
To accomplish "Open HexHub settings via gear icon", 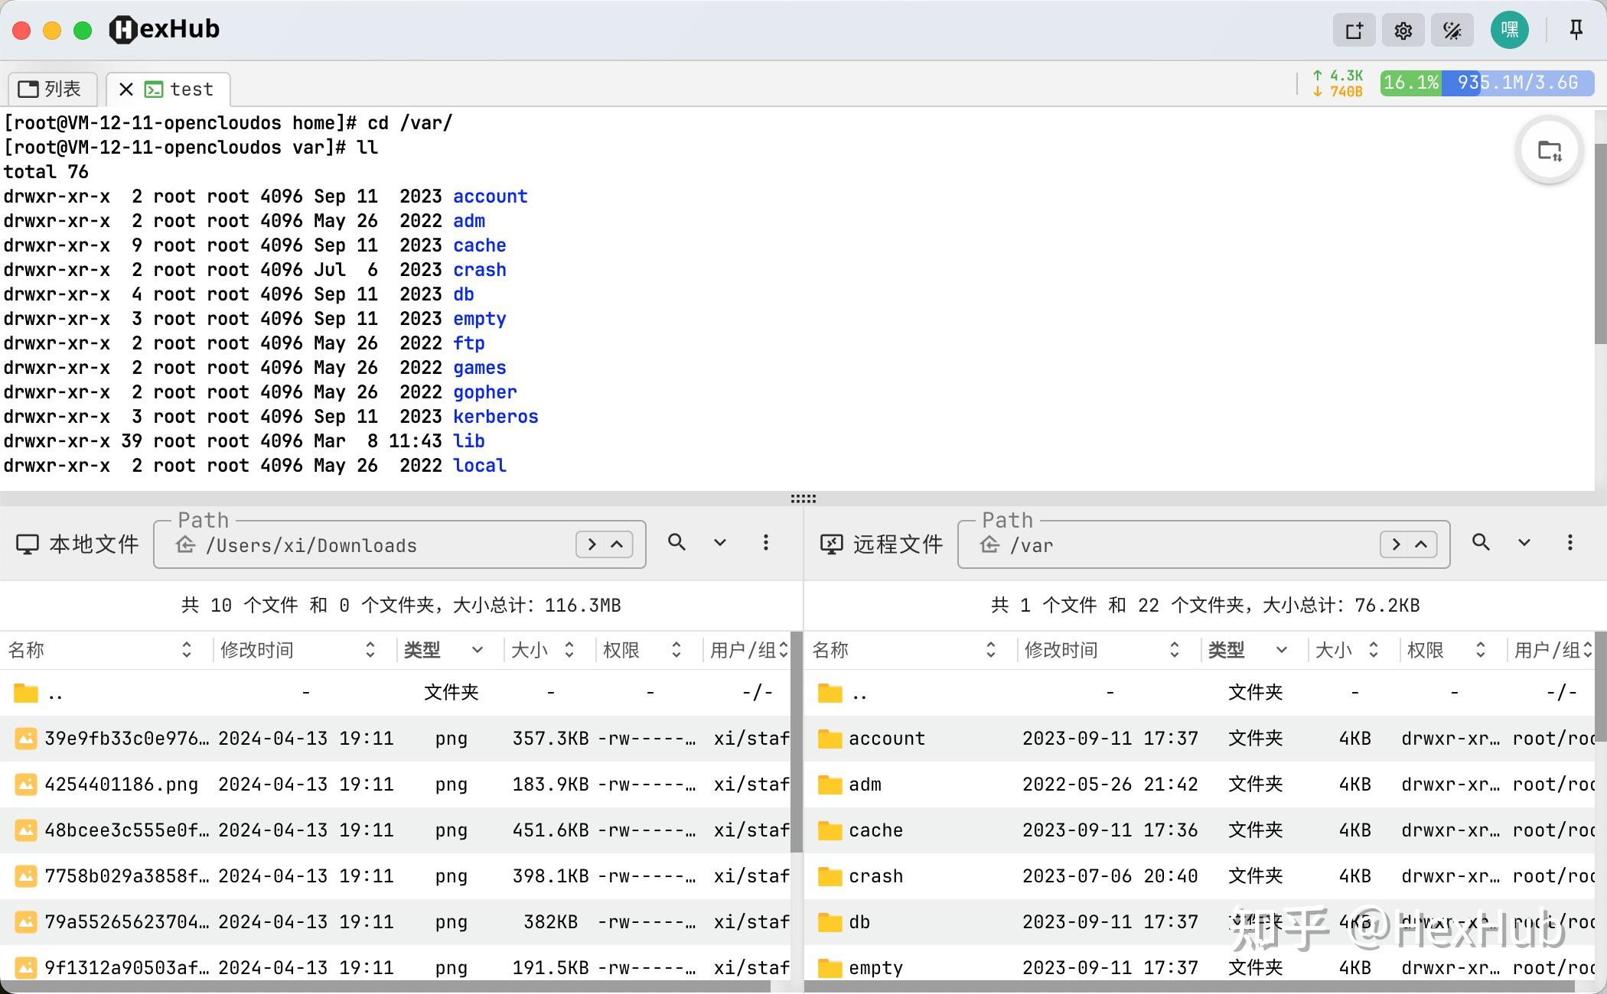I will [1403, 30].
